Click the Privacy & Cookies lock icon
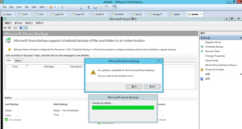 point(202,69)
